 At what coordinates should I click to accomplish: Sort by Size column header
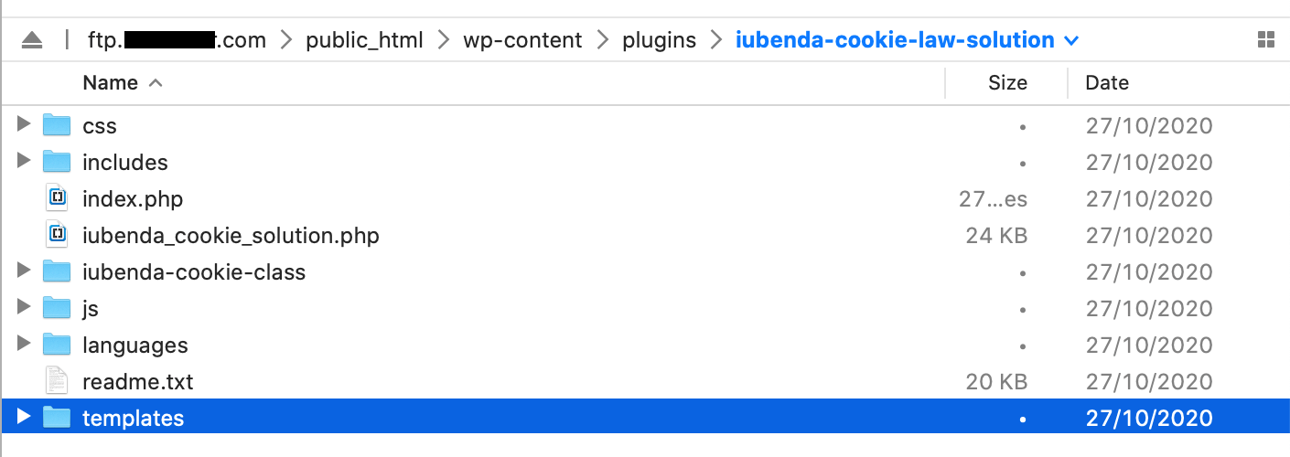pos(1007,83)
